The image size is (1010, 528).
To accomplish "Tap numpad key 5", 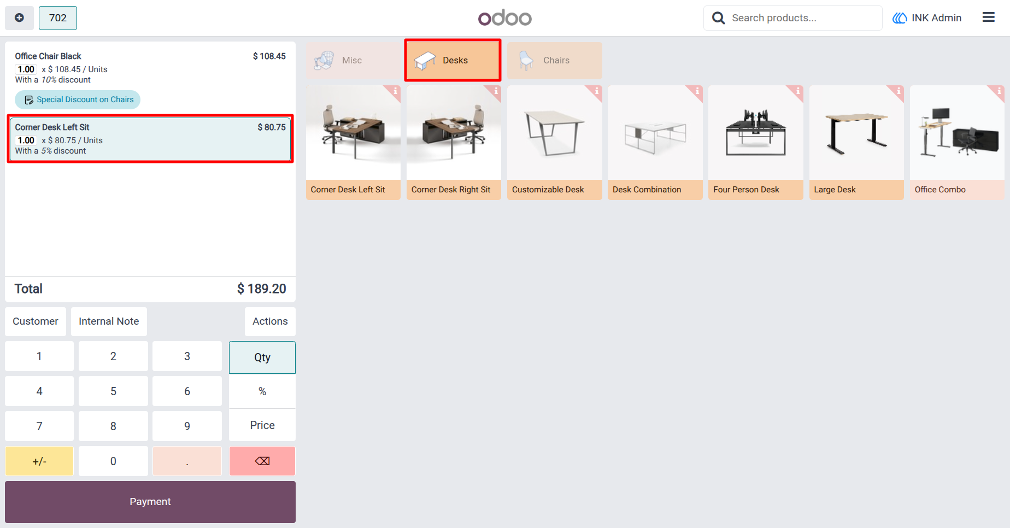I will (113, 391).
